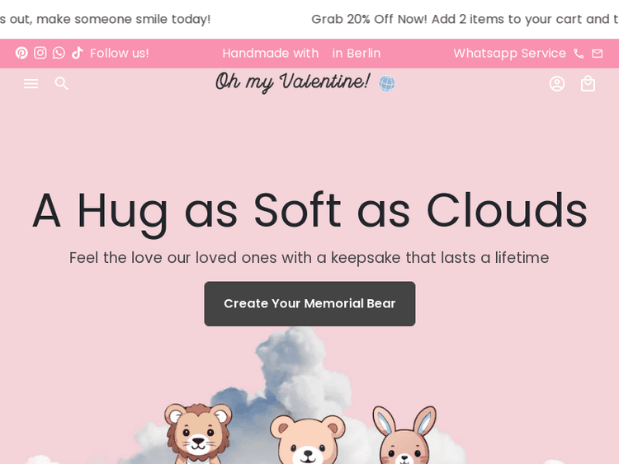Click the WhatsApp icon in top bar
The height and width of the screenshot is (464, 619).
tap(59, 53)
